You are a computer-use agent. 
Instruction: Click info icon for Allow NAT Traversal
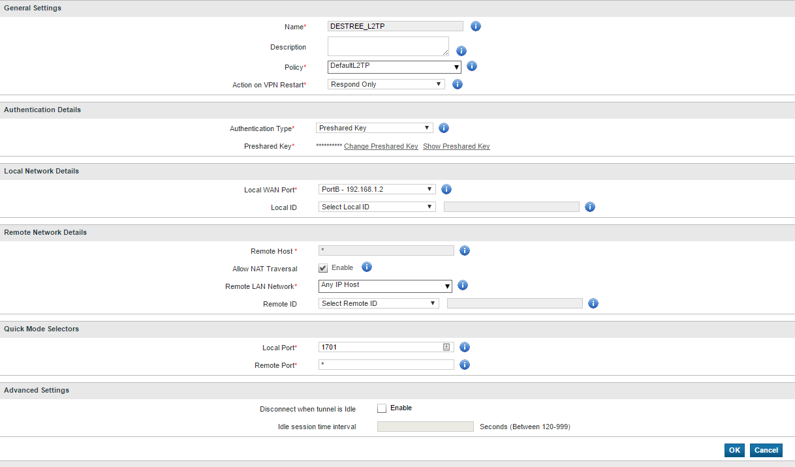tap(367, 267)
